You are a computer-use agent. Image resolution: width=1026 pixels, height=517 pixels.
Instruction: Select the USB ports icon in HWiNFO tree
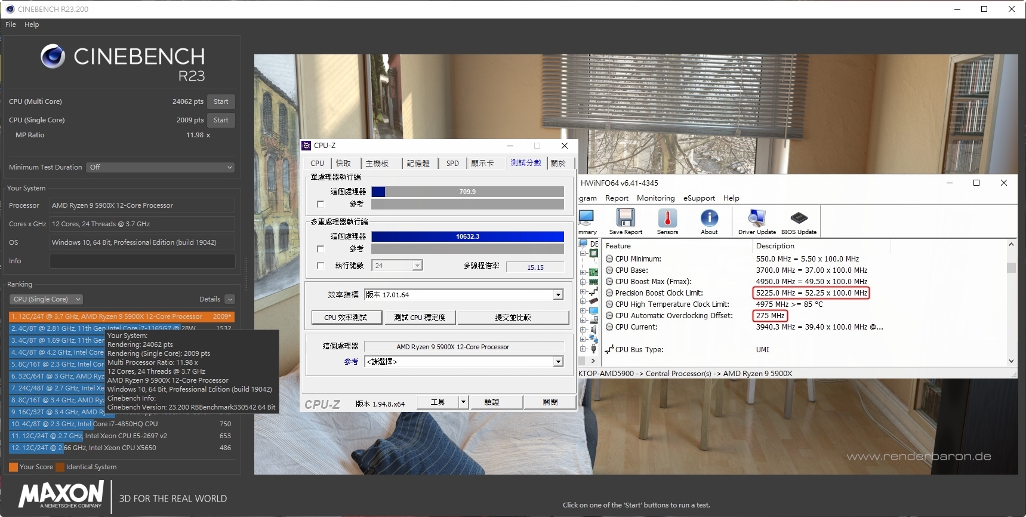point(594,349)
